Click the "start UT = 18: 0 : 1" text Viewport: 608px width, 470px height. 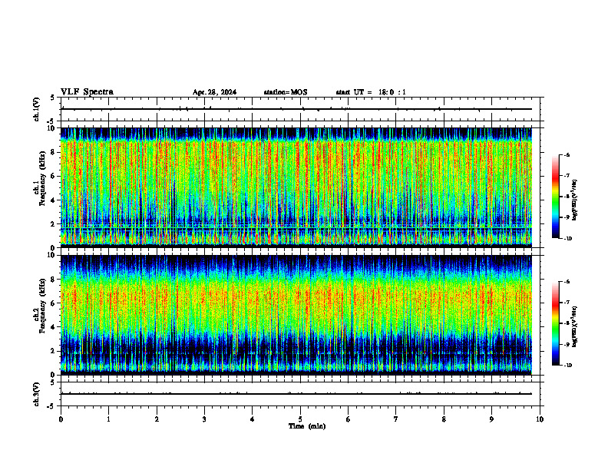click(x=371, y=92)
